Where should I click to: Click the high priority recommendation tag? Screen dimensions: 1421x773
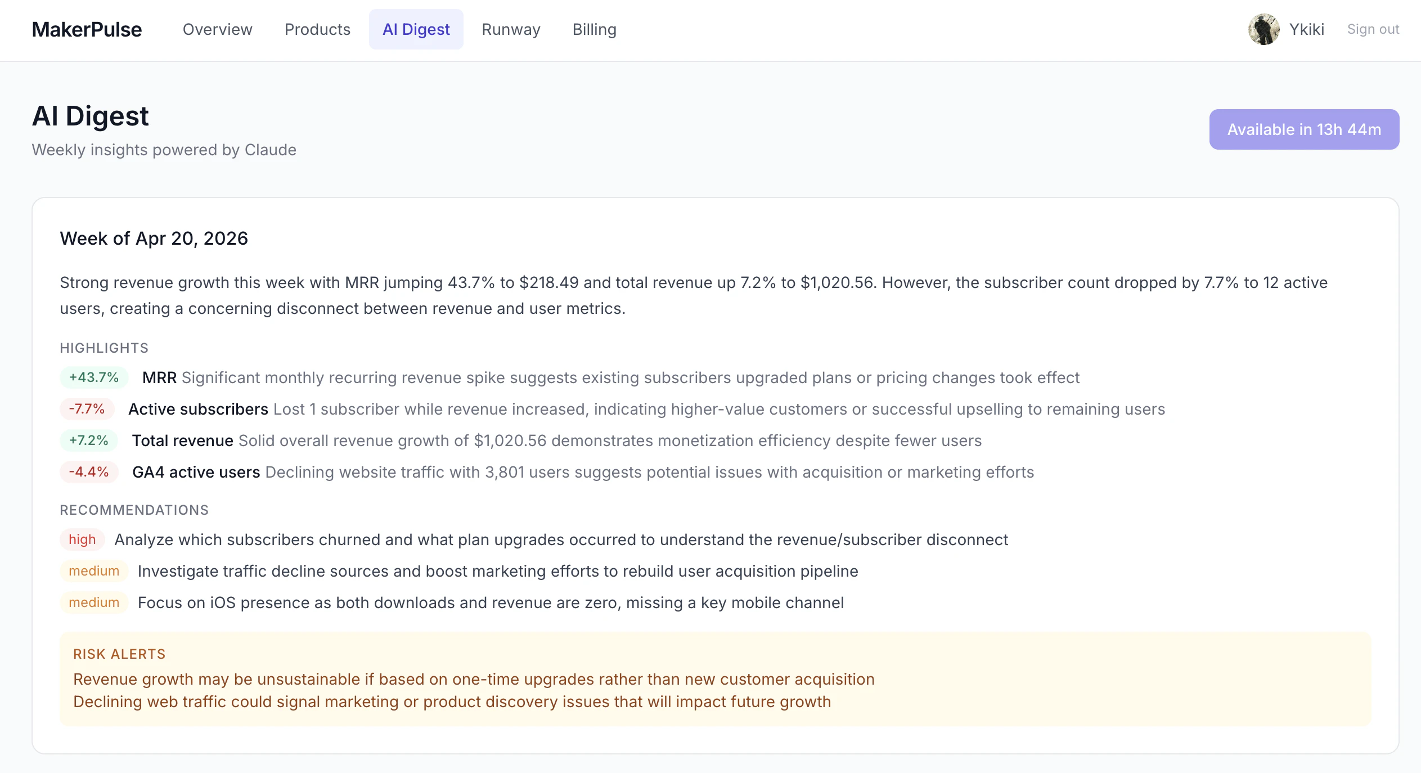click(x=82, y=540)
